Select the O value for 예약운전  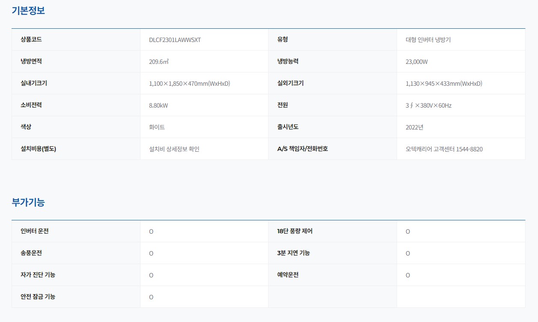pos(408,275)
